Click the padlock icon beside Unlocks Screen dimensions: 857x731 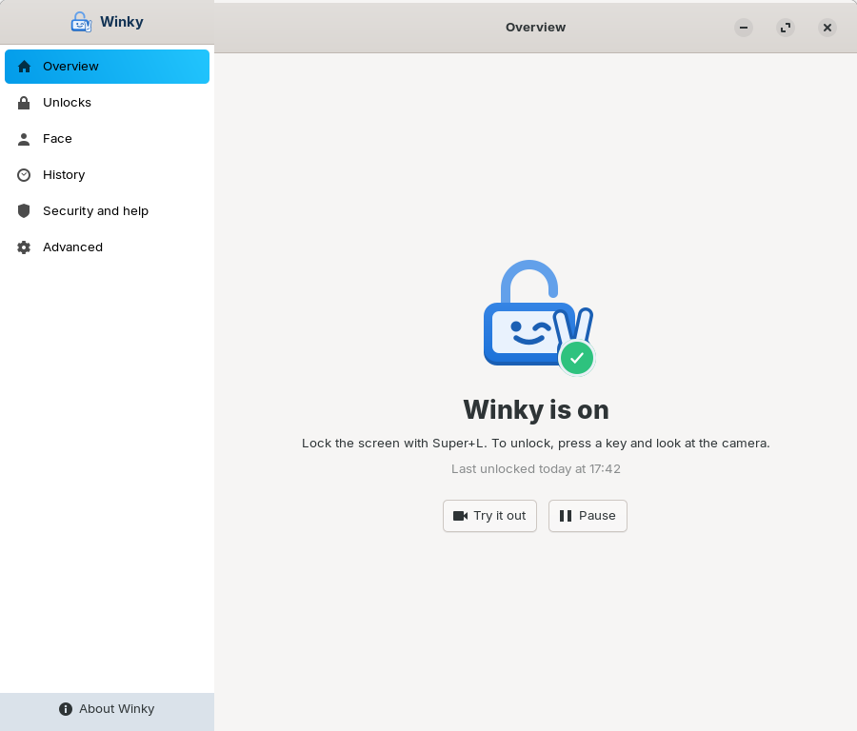click(24, 103)
